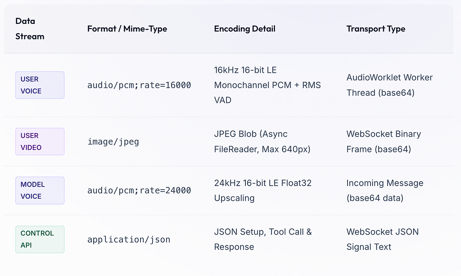Click the MODEL VOICE badge
The image size is (461, 276).
(x=40, y=190)
